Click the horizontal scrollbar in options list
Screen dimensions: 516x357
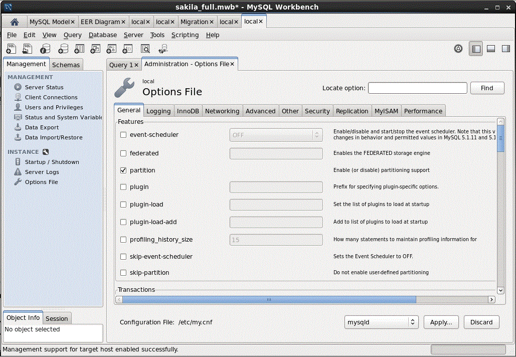269,299
